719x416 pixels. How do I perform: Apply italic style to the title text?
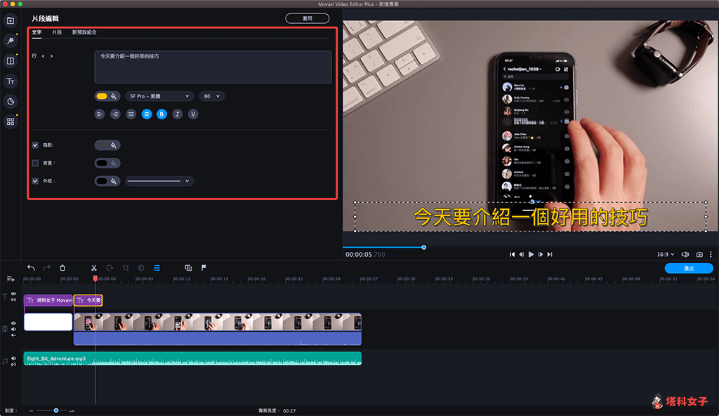(x=178, y=114)
